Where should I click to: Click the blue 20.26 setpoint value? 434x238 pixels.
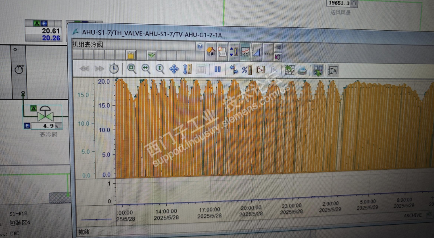[51, 38]
